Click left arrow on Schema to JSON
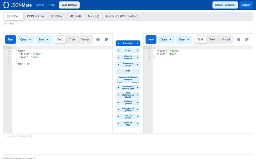Screen dimensions: 256x160 [x=118, y=64]
